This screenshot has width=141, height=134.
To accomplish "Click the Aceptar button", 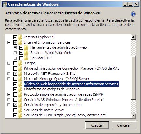I will 97,125.
